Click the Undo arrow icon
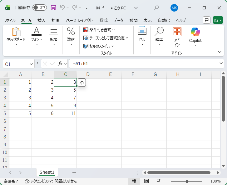This screenshot has height=185, width=227. [x=62, y=8]
